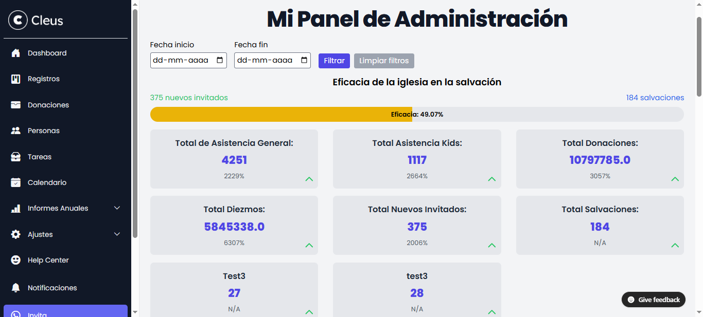Image resolution: width=703 pixels, height=317 pixels.
Task: Click Limpiar filtros
Action: coord(384,61)
